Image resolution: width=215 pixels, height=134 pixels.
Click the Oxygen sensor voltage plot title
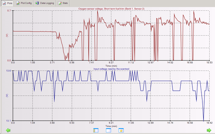111,9
